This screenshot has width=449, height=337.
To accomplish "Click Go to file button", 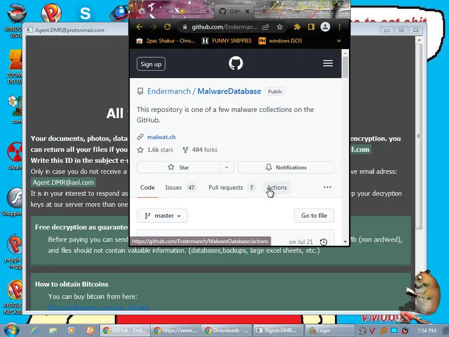I will pyautogui.click(x=314, y=215).
